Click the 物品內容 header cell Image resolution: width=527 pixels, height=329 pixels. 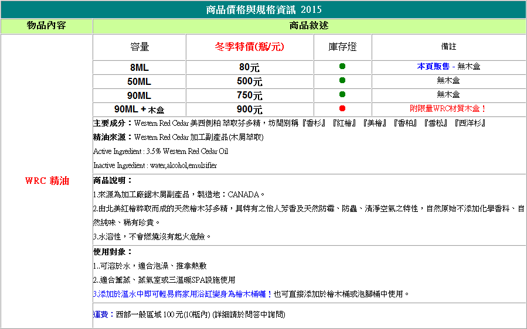click(x=46, y=26)
